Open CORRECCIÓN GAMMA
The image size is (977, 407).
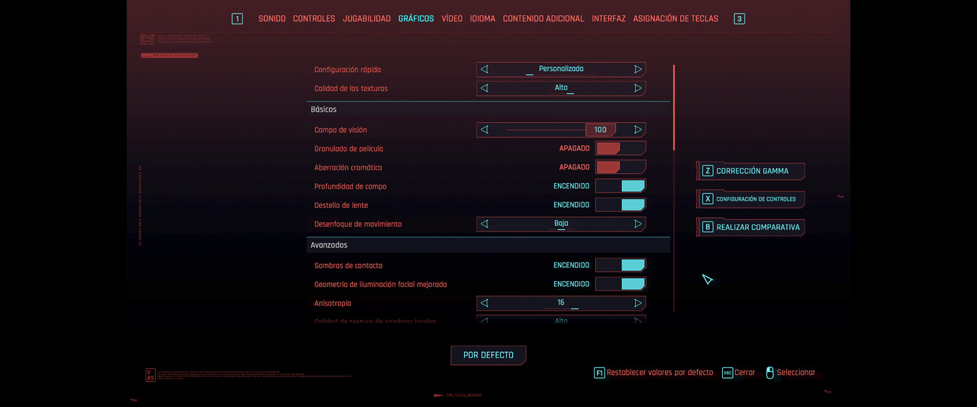[x=752, y=171]
